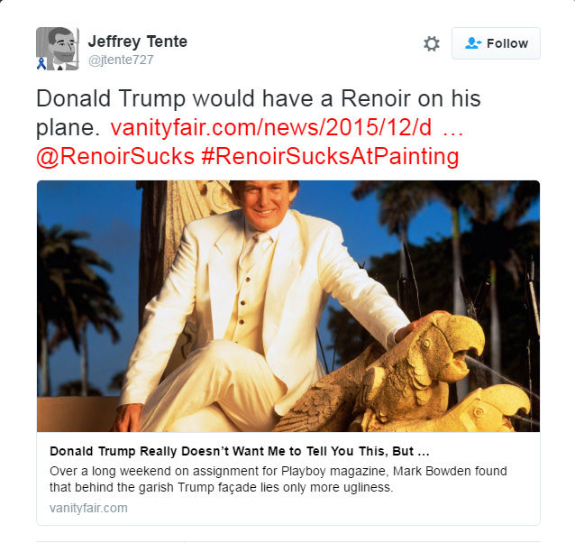The height and width of the screenshot is (543, 575).
Task: Click the blue ribbon badge on avatar
Action: click(x=41, y=63)
